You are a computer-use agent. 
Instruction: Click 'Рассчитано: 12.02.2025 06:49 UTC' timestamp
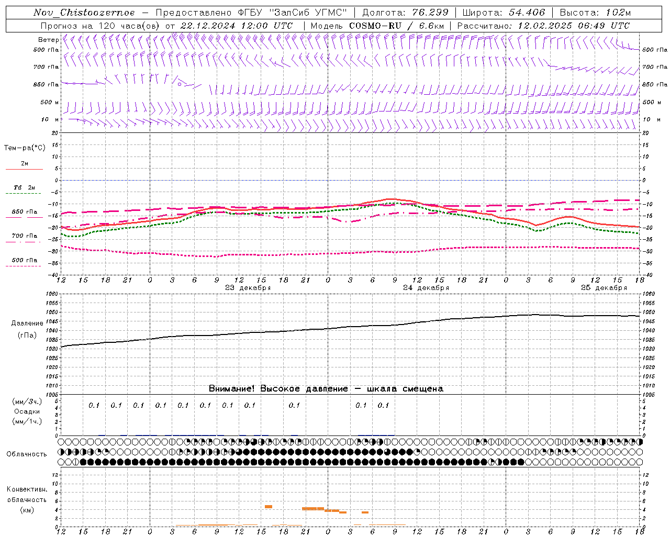click(x=543, y=26)
